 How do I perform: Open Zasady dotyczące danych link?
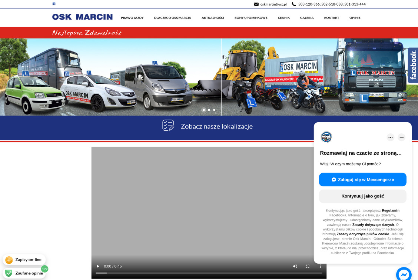tap(373, 224)
